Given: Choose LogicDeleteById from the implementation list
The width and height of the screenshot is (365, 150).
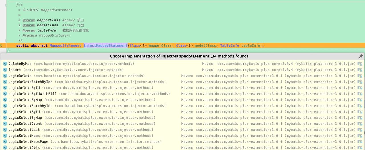Looking at the screenshot, I should [x=24, y=88].
